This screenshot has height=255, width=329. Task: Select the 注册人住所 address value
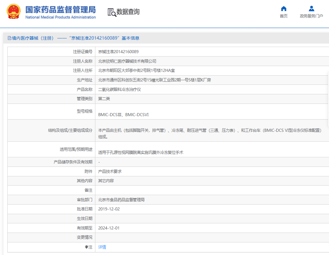pos(136,70)
